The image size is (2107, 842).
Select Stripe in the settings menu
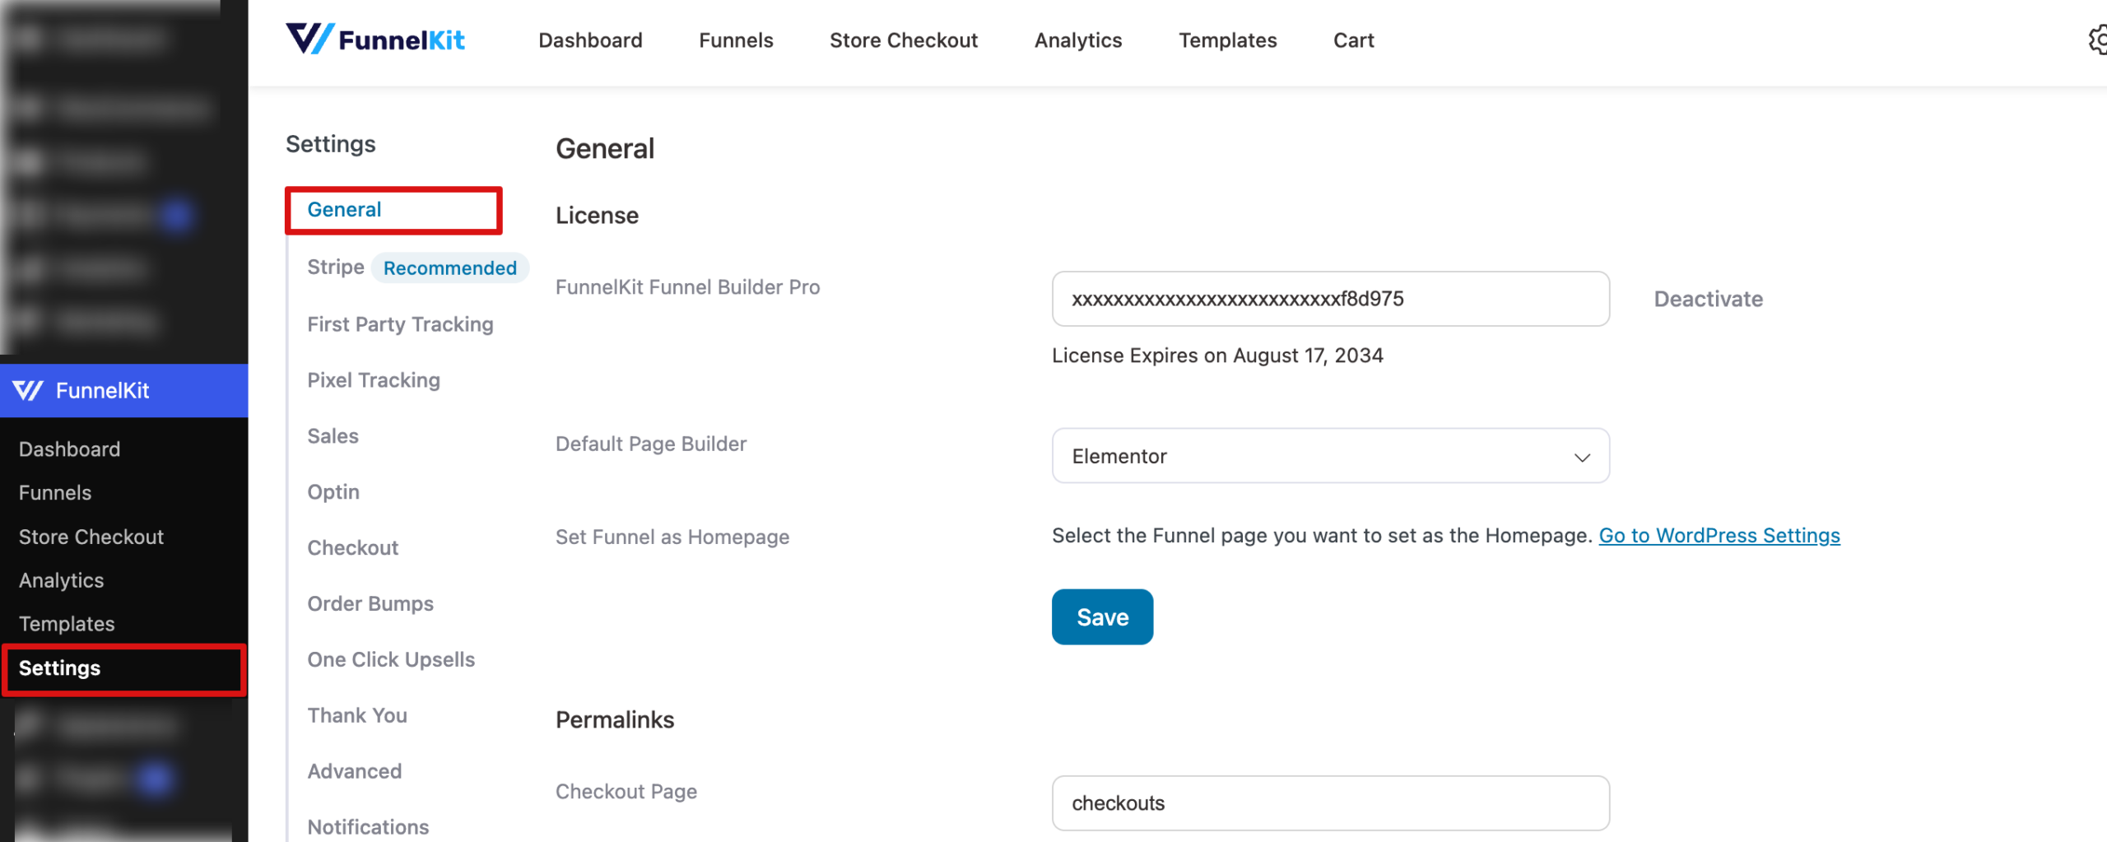click(335, 267)
